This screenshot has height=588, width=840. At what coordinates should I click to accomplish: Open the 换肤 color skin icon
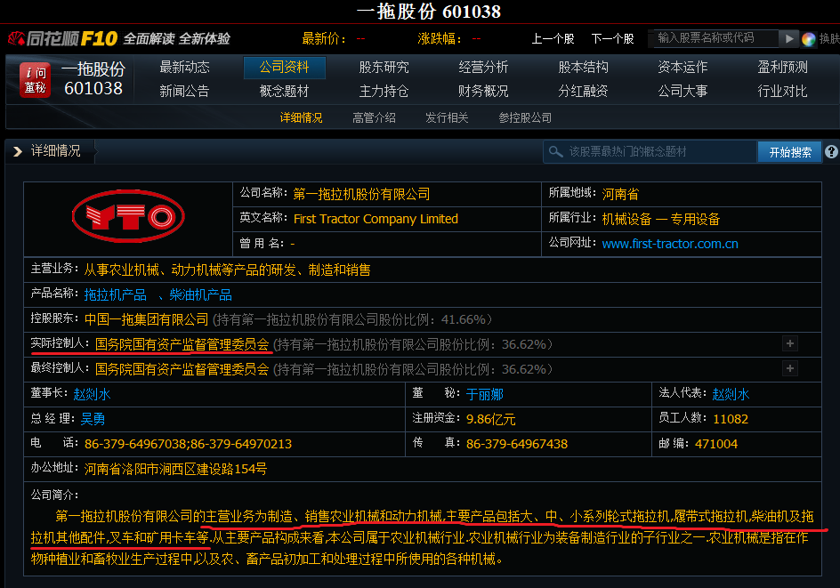(x=808, y=39)
